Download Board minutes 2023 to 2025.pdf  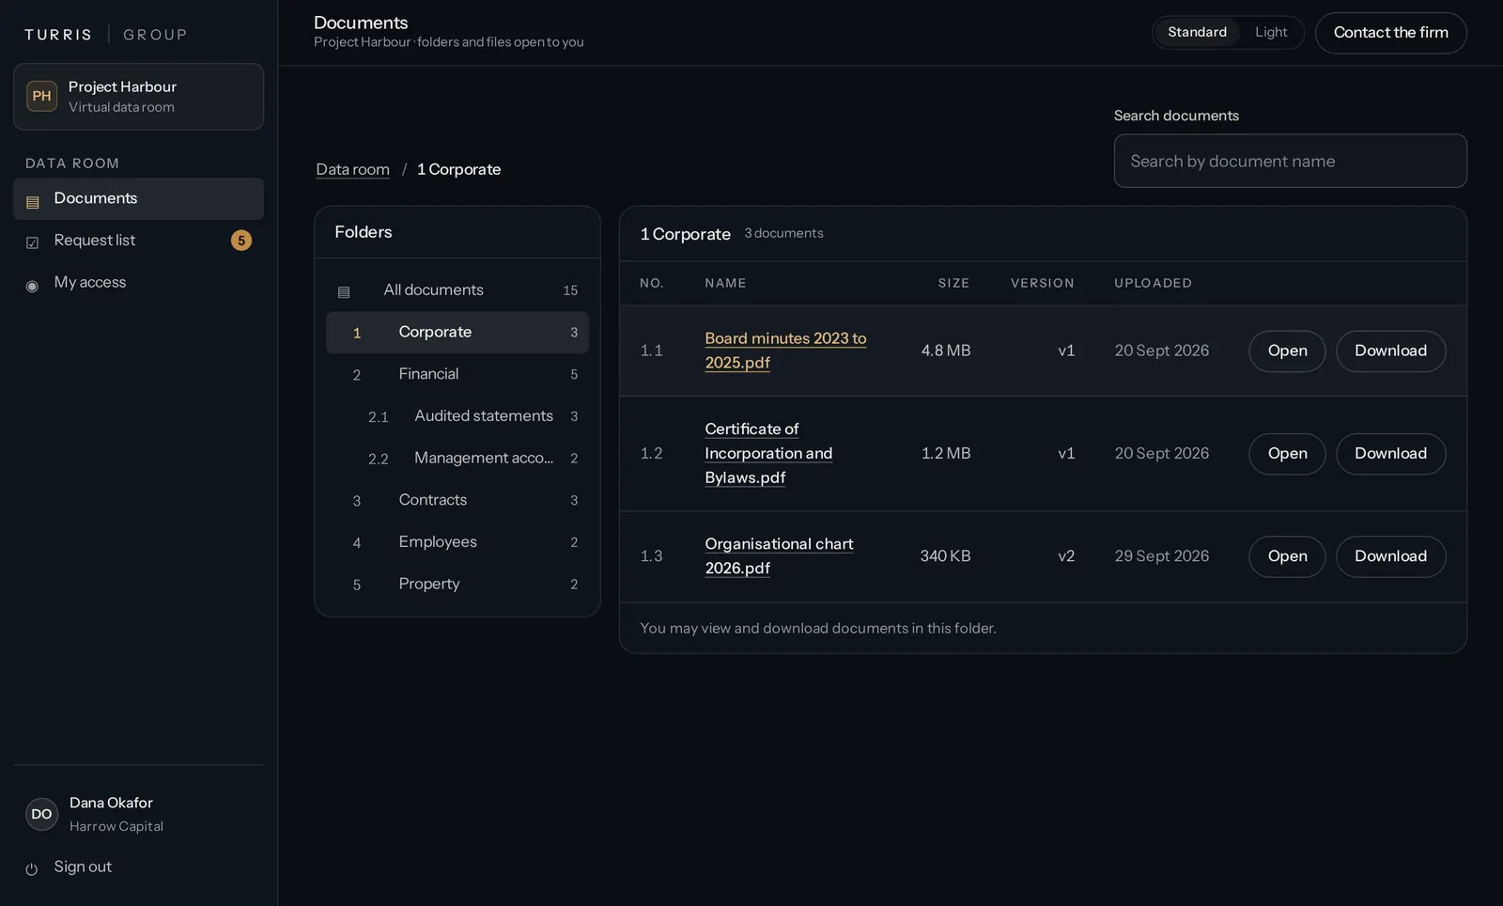(1390, 351)
